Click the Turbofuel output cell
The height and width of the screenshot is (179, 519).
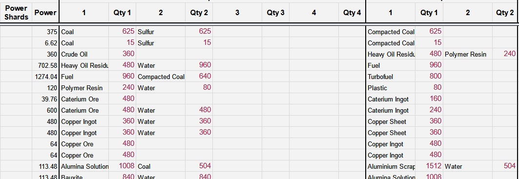391,77
